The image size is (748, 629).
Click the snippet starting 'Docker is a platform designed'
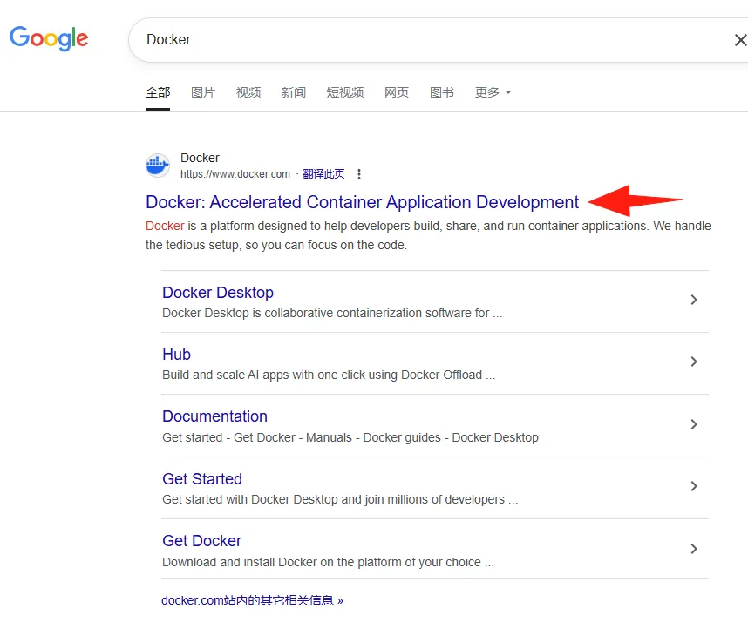coord(428,235)
